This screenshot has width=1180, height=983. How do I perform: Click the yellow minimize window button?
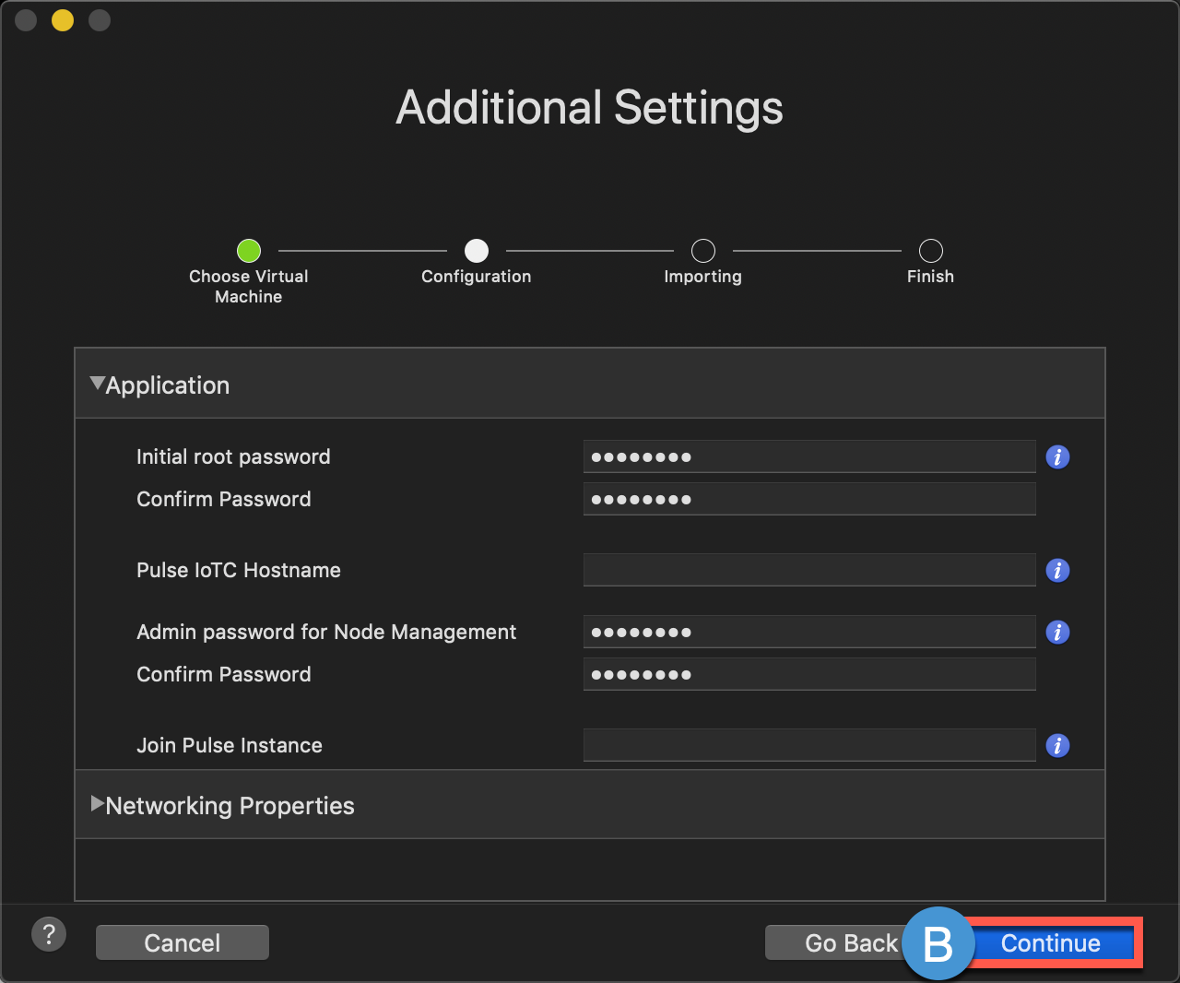63,20
